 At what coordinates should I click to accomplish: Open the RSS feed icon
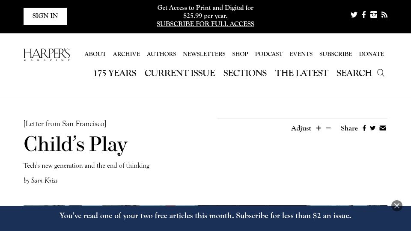coord(384,15)
